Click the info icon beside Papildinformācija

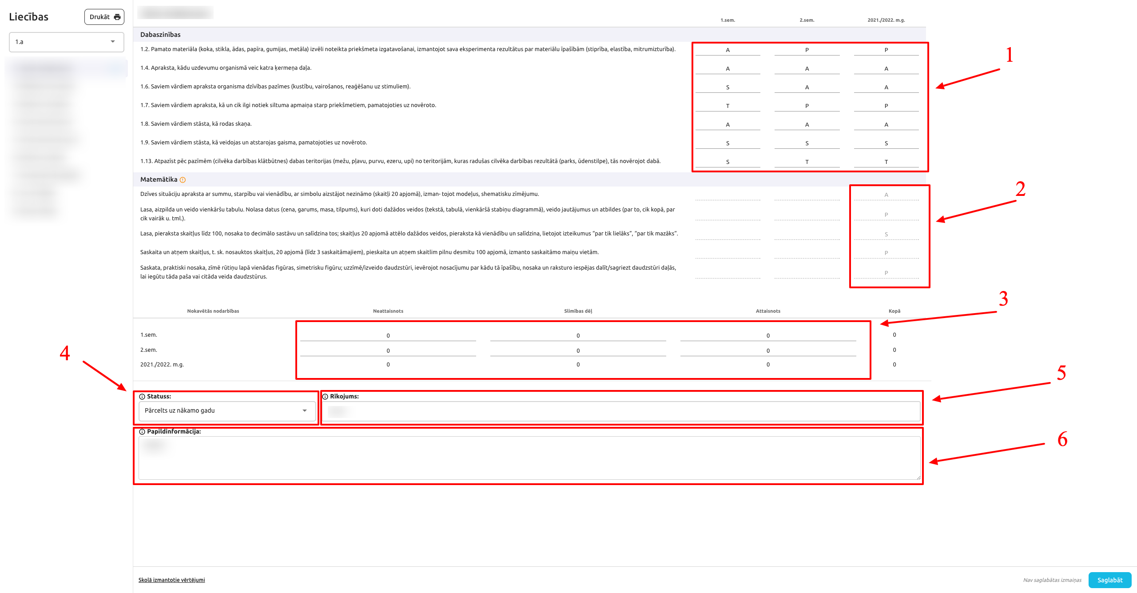142,432
